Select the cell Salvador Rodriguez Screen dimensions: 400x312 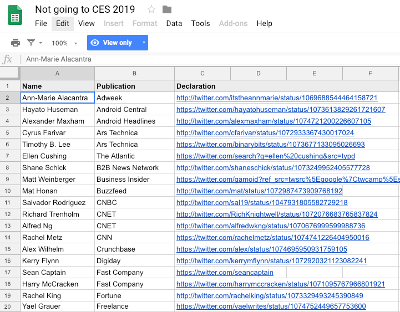click(57, 203)
